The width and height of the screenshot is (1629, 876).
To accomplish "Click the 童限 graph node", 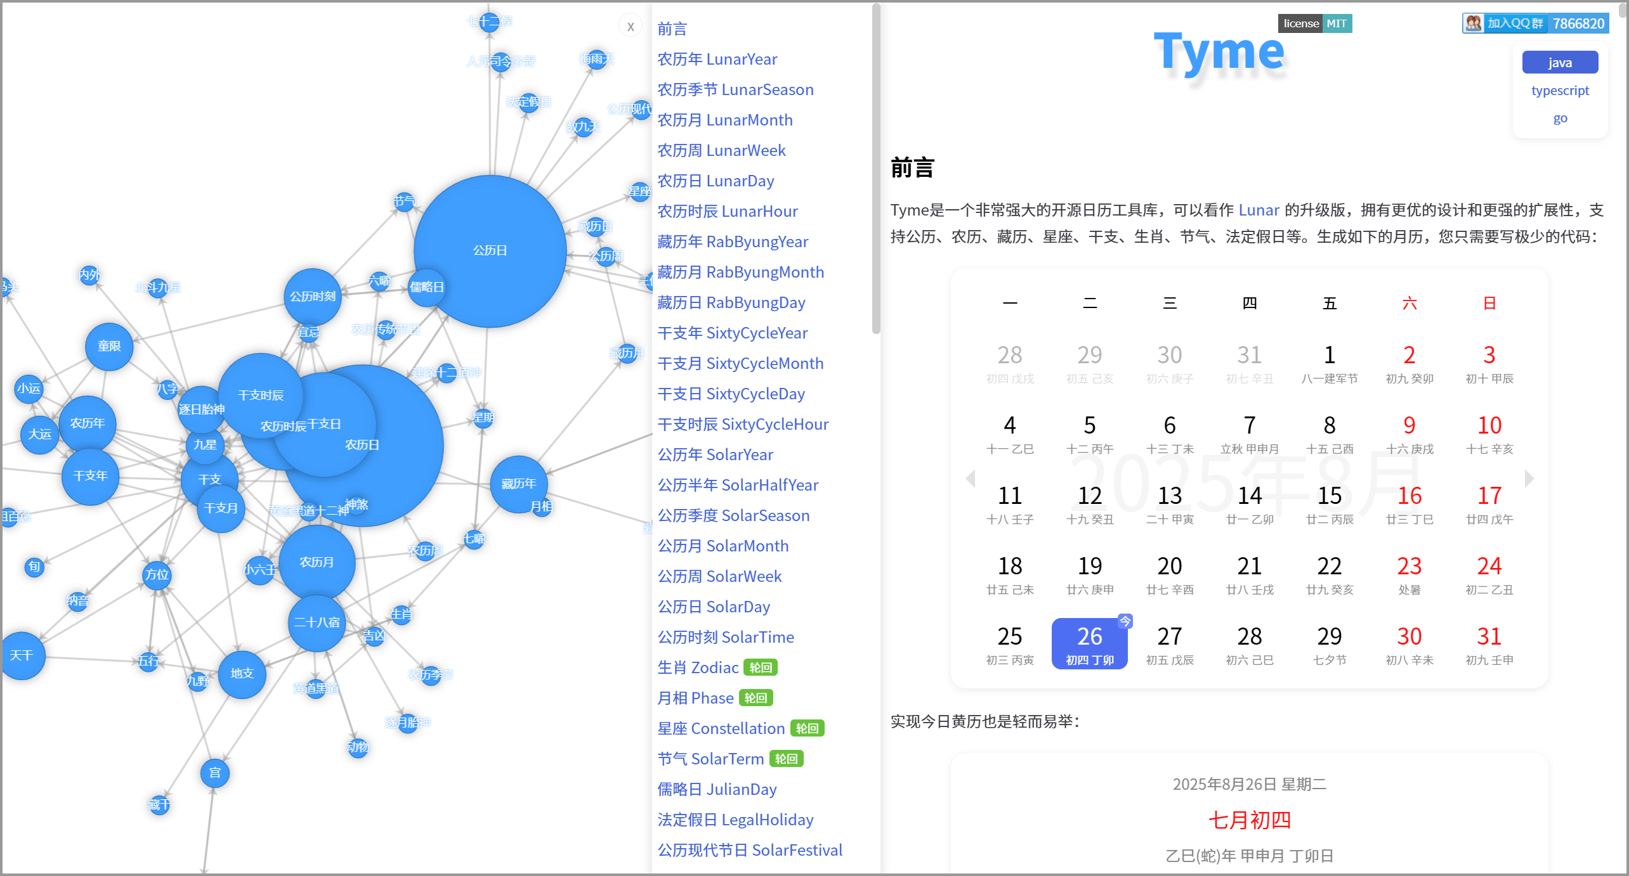I will pos(109,346).
